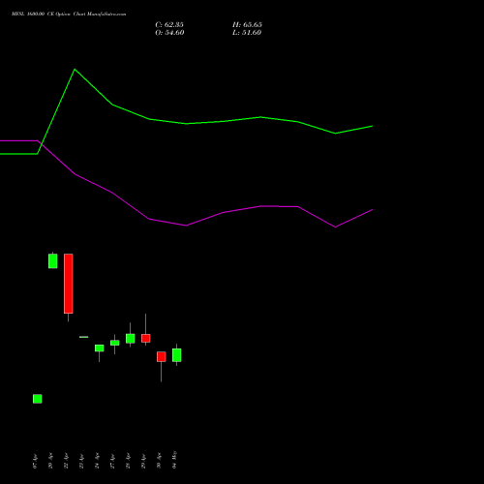Click the 23 Apr date label
The height and width of the screenshot is (484, 484).
[x=81, y=461]
